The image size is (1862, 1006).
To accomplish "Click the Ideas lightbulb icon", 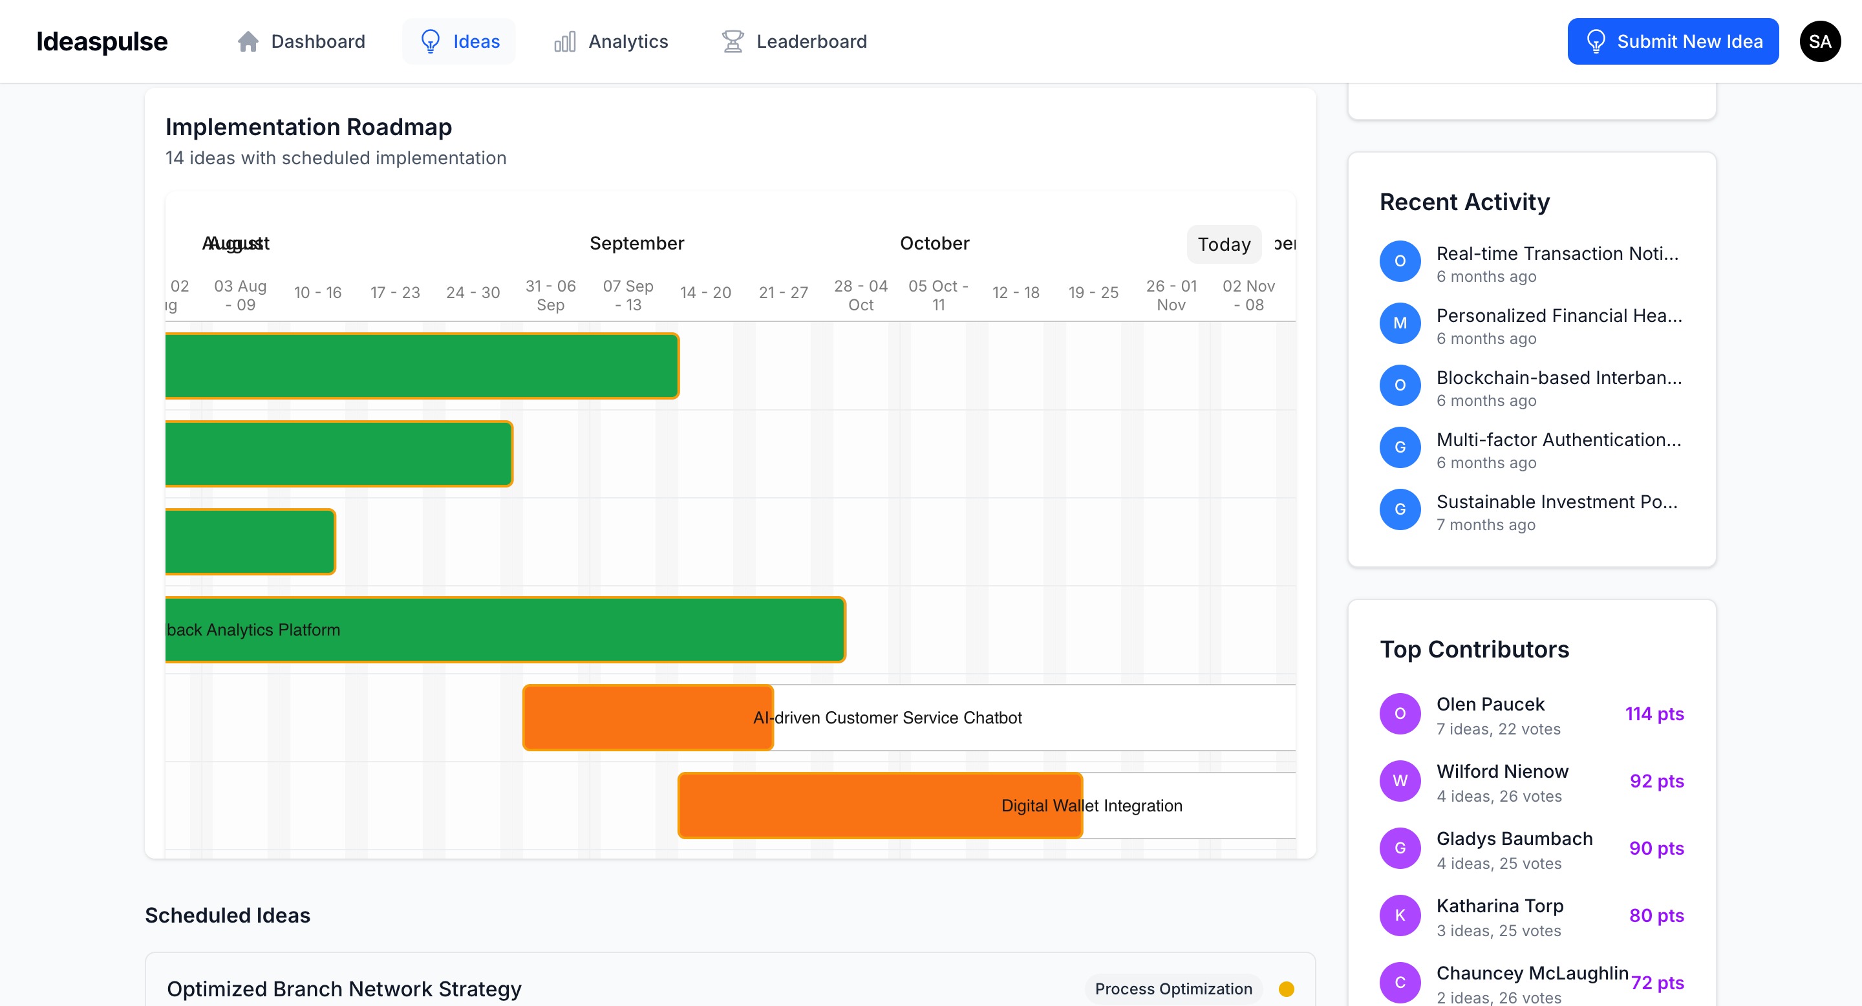I will 430,42.
